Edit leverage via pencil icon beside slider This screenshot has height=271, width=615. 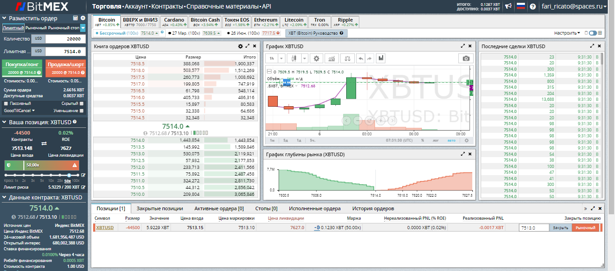[x=83, y=175]
